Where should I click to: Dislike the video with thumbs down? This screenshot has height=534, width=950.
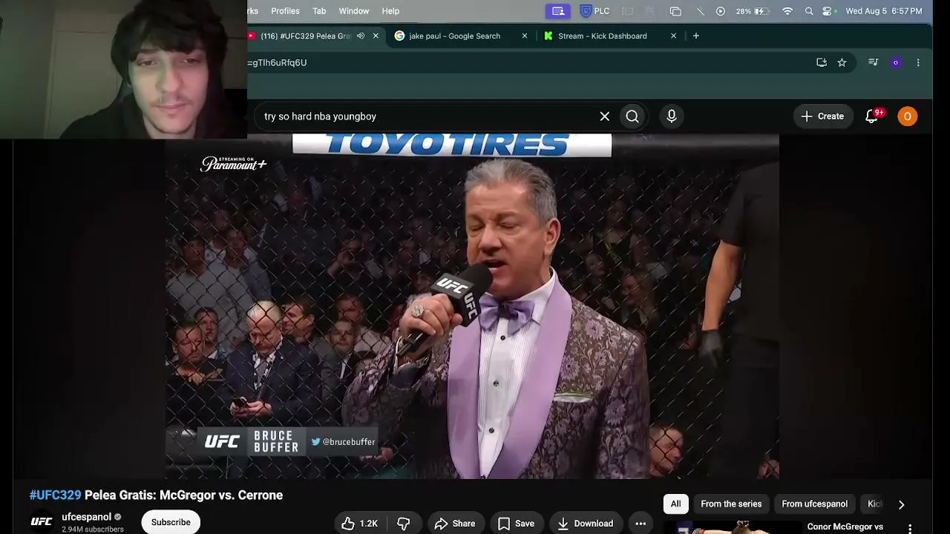click(x=403, y=524)
